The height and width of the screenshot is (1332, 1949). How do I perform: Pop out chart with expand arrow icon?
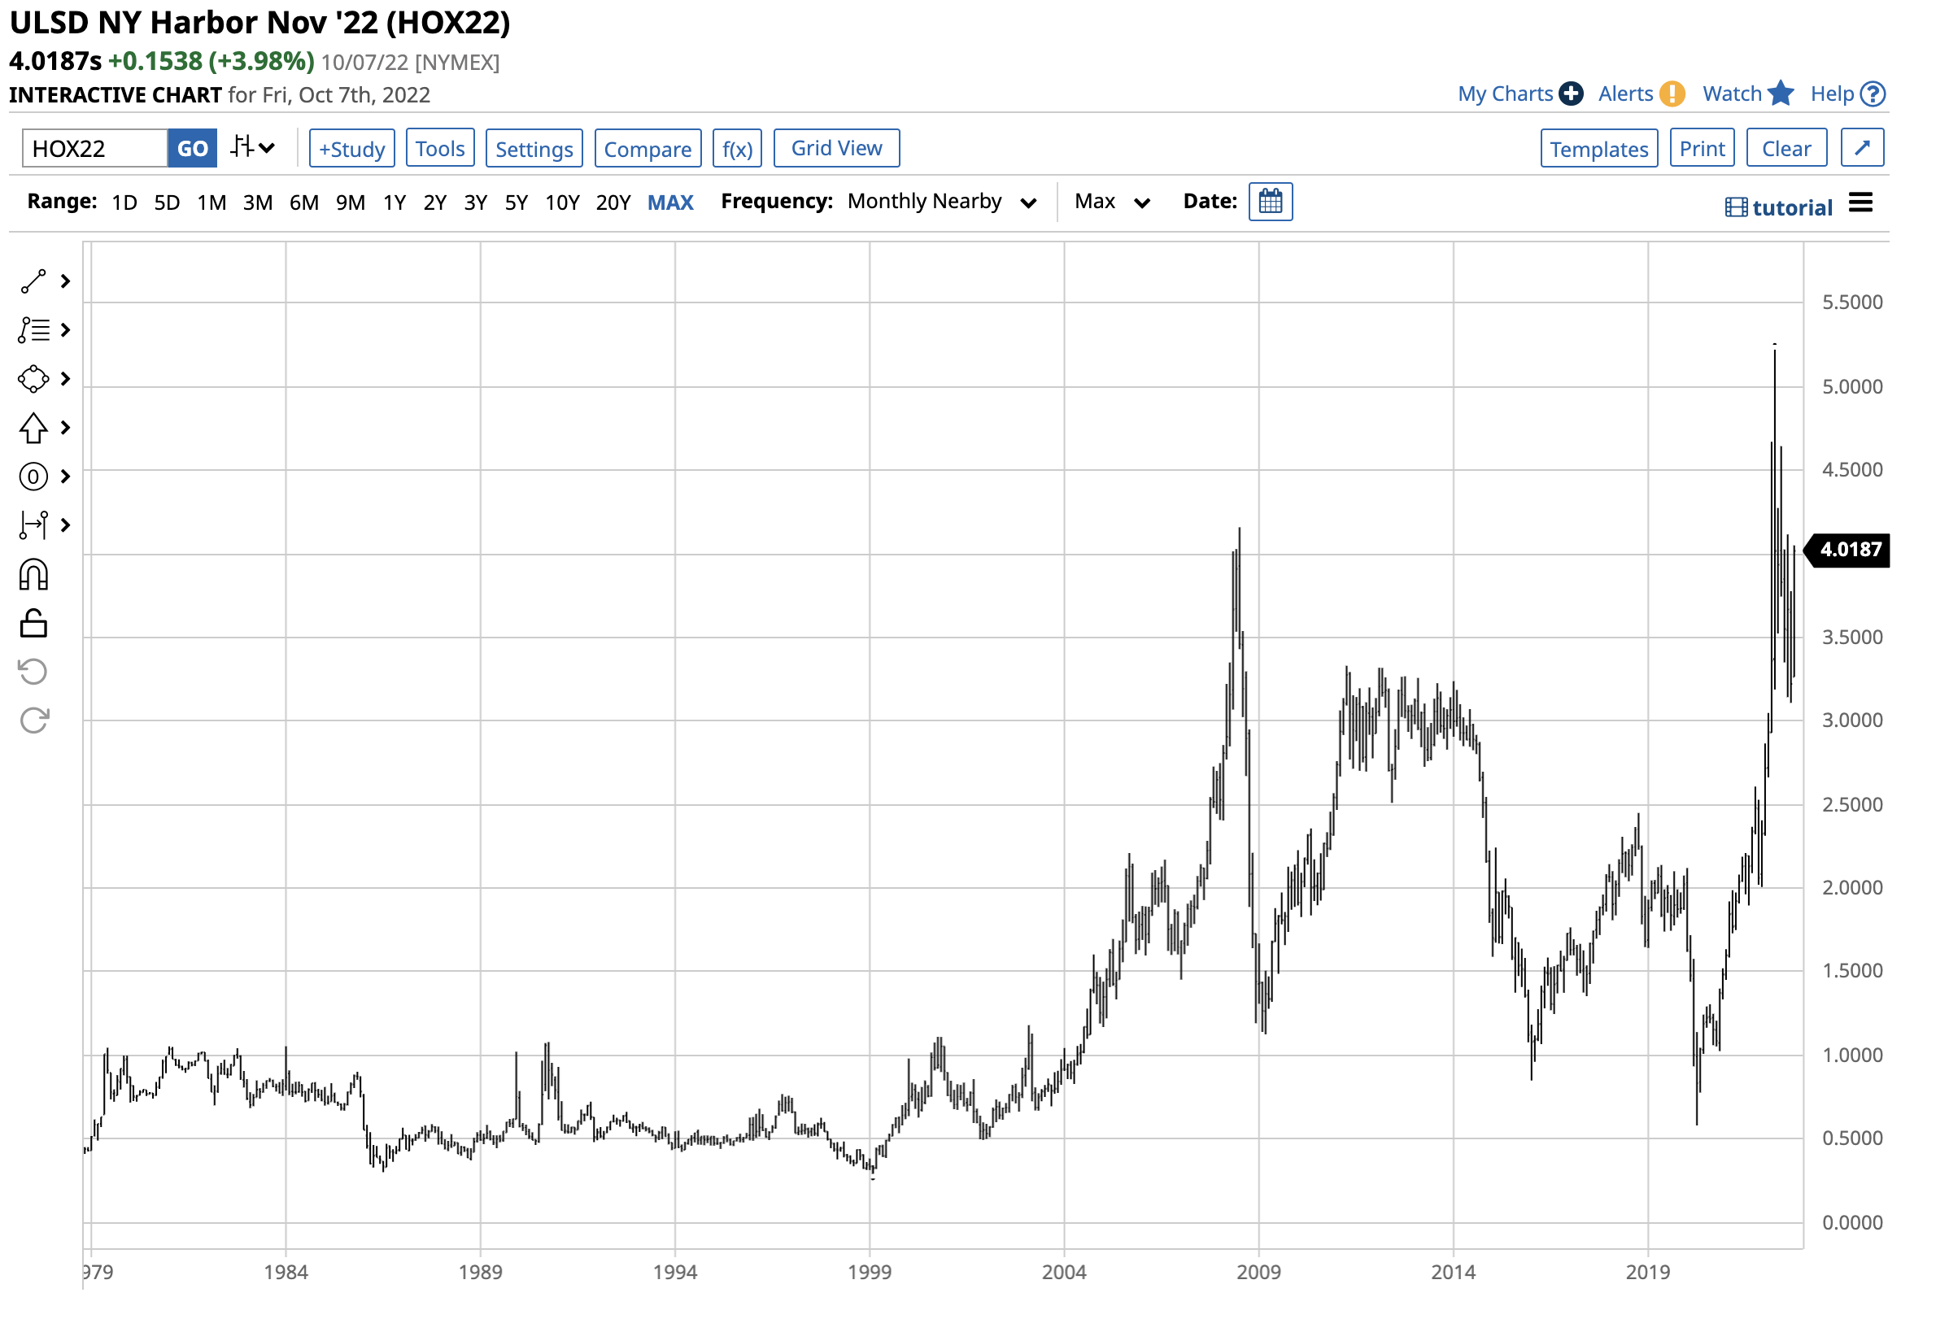(x=1862, y=148)
